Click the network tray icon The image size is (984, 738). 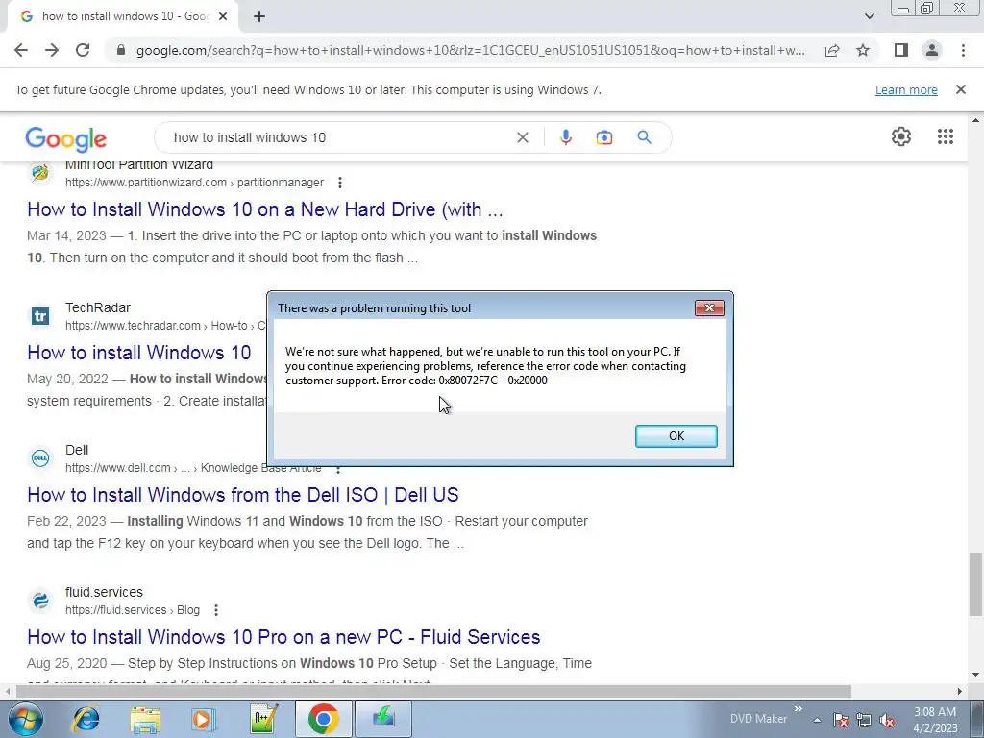pyautogui.click(x=864, y=720)
